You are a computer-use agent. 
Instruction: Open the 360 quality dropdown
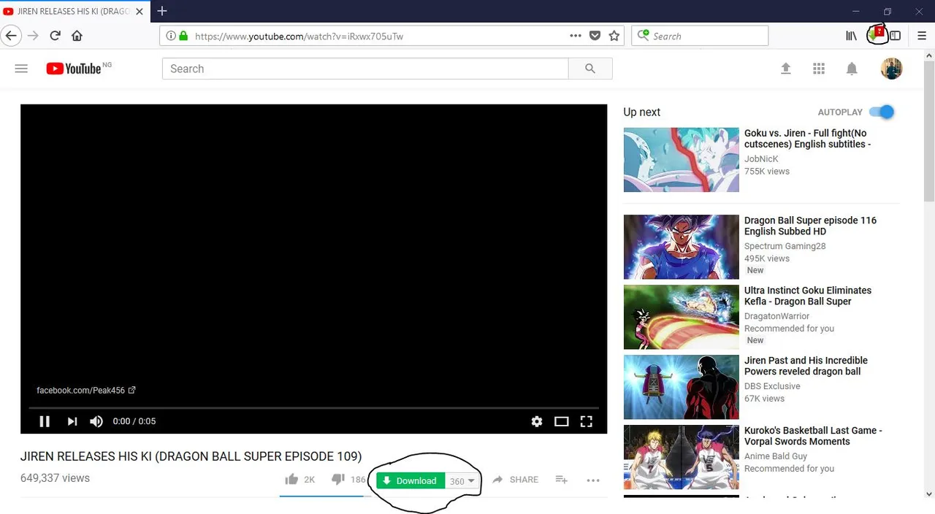pos(462,480)
